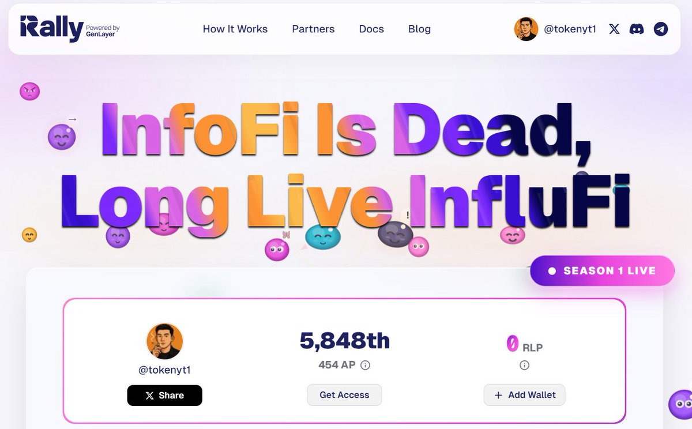Open the Blog link
This screenshot has width=692, height=429.
[419, 29]
